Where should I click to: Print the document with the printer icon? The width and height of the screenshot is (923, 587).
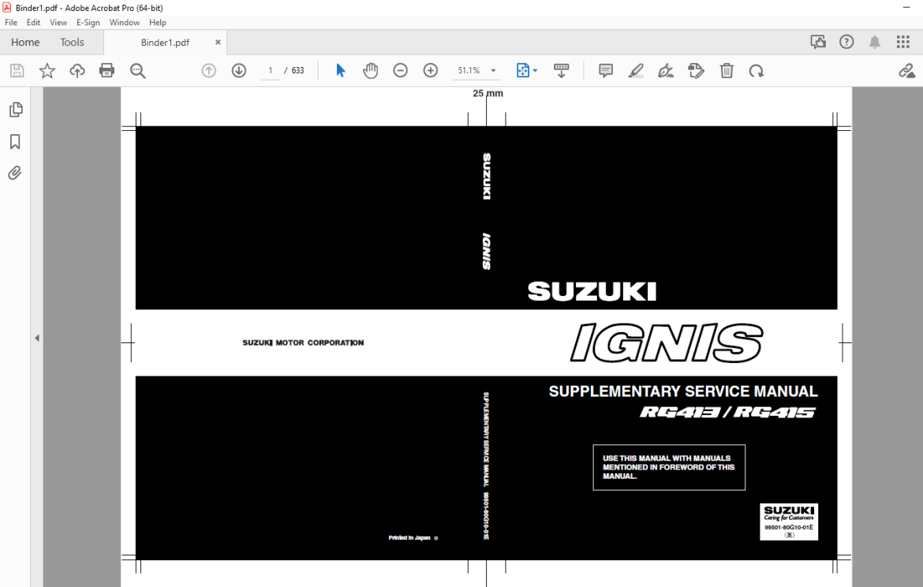pos(106,71)
